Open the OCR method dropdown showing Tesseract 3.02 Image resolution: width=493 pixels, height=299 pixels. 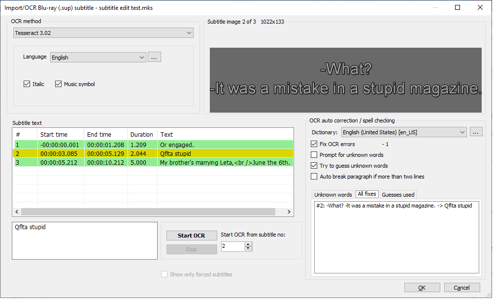[x=103, y=33]
